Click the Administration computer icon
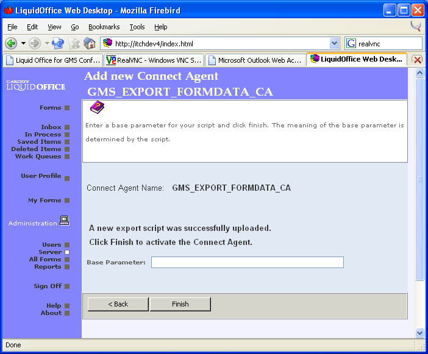Image resolution: width=428 pixels, height=354 pixels. coord(64,221)
